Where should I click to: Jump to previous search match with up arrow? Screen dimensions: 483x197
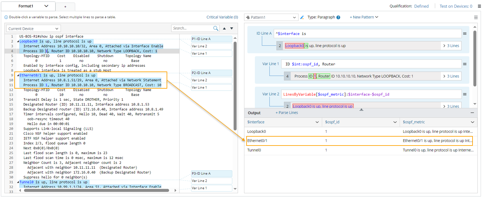tap(224, 28)
